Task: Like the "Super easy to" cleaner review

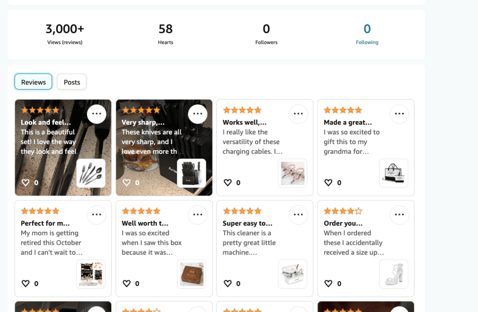Action: click(x=228, y=284)
